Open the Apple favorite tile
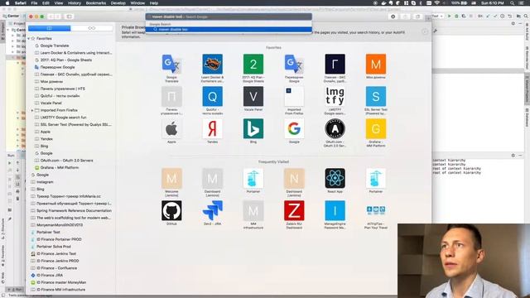The height and width of the screenshot is (298, 530). [x=171, y=129]
